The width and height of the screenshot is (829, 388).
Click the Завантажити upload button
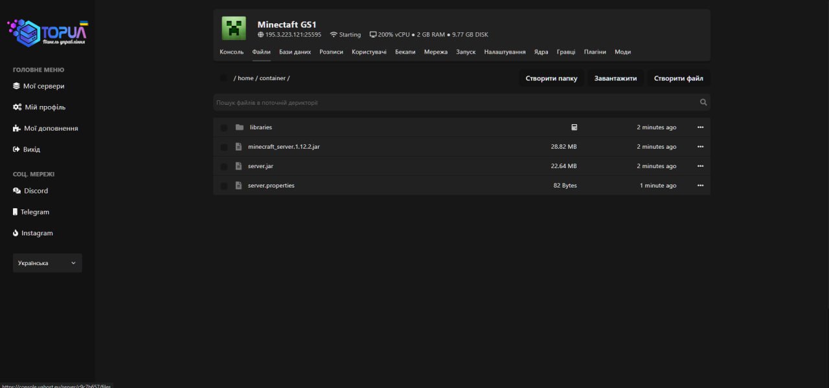click(615, 78)
